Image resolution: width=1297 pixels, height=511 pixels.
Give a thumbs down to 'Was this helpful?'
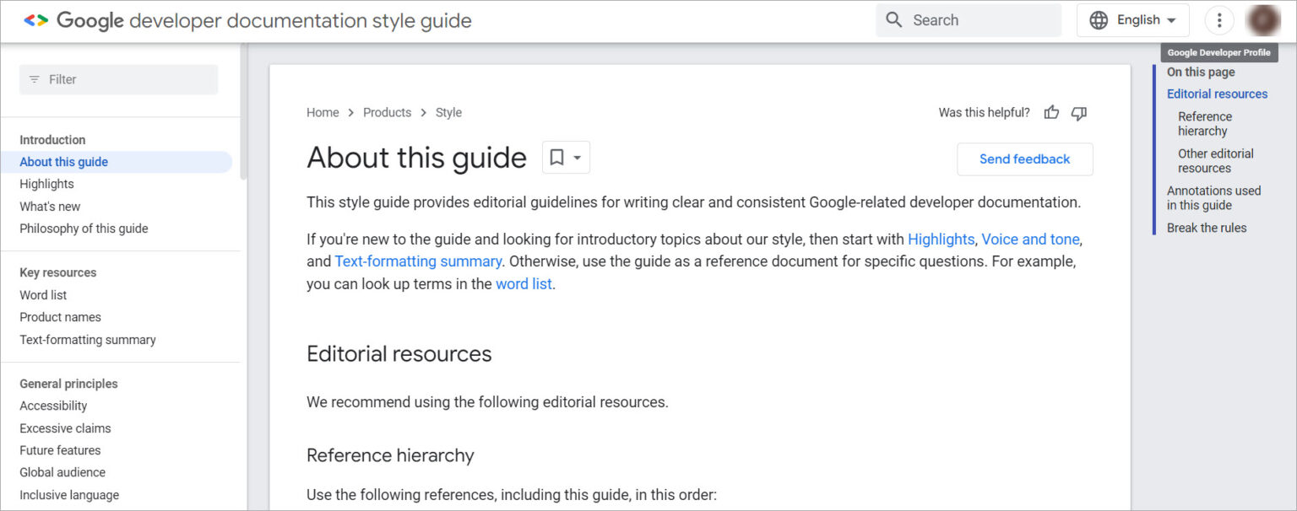(x=1078, y=112)
